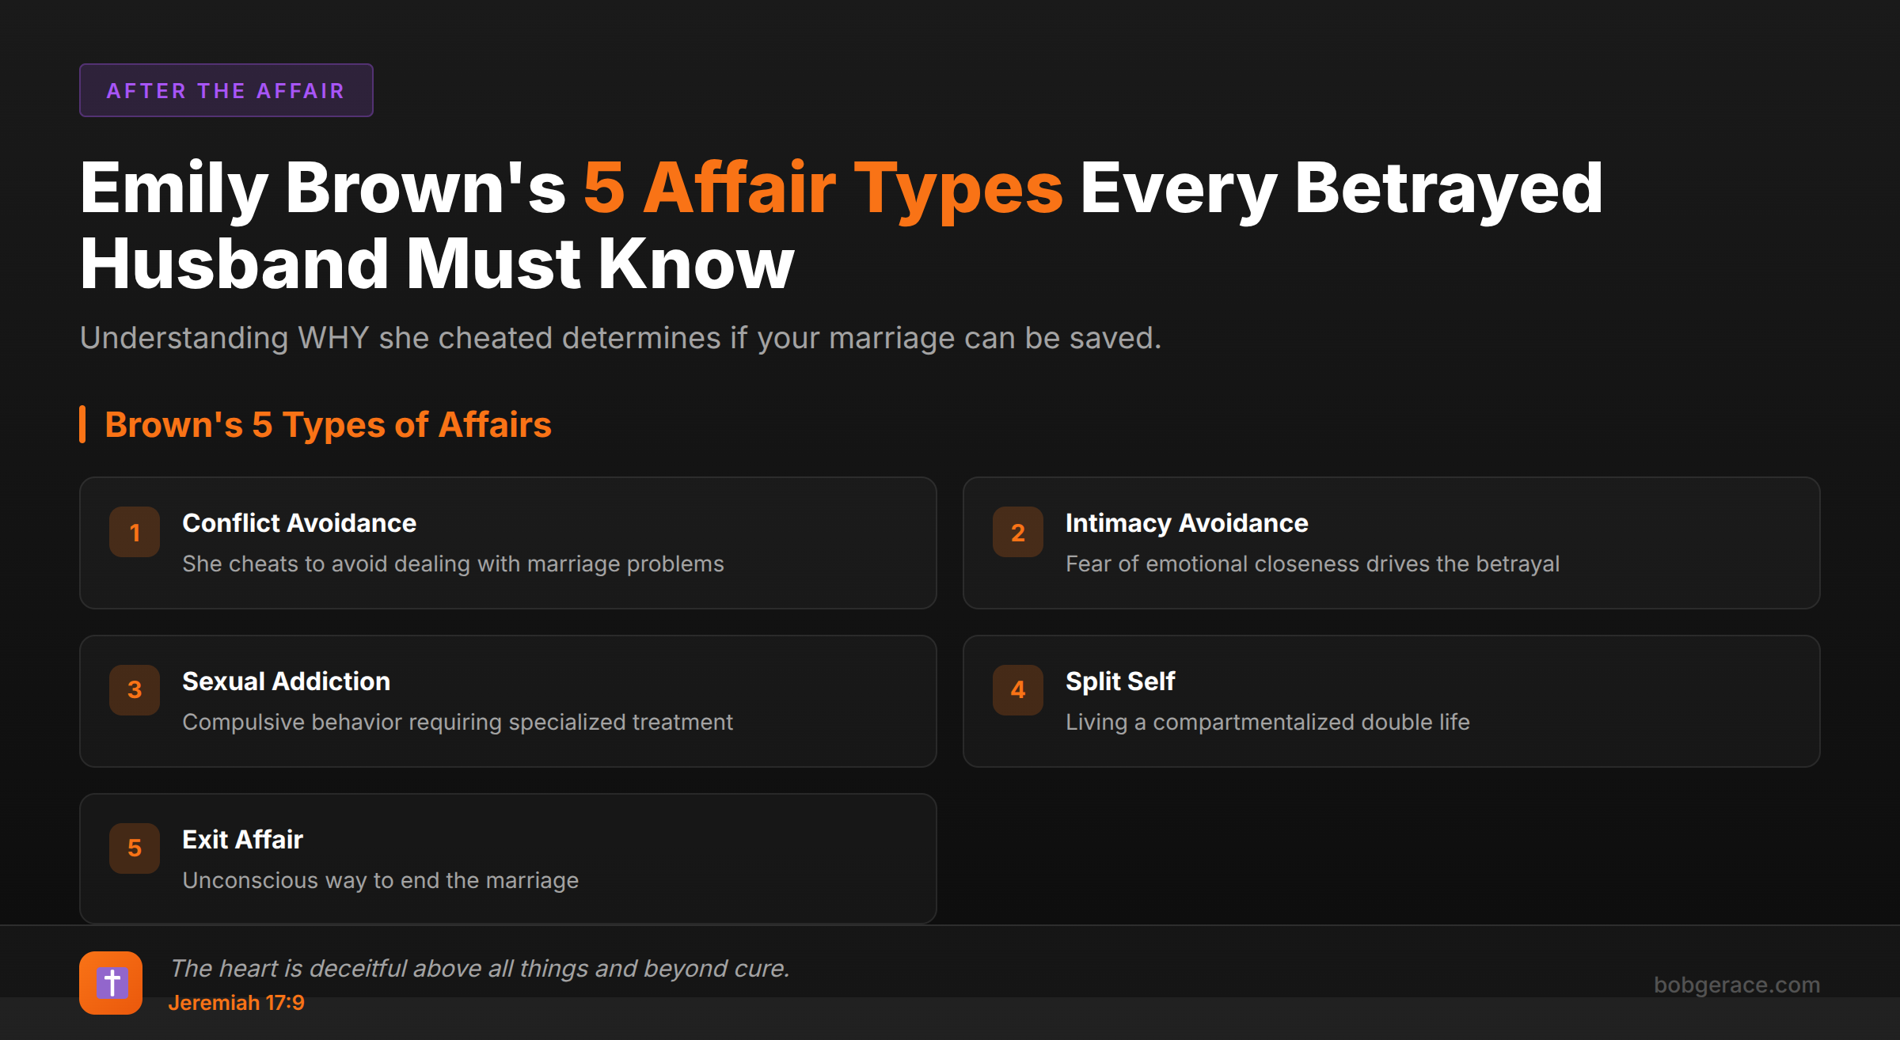Open the Brown's 5 Types of Affairs section

(328, 425)
